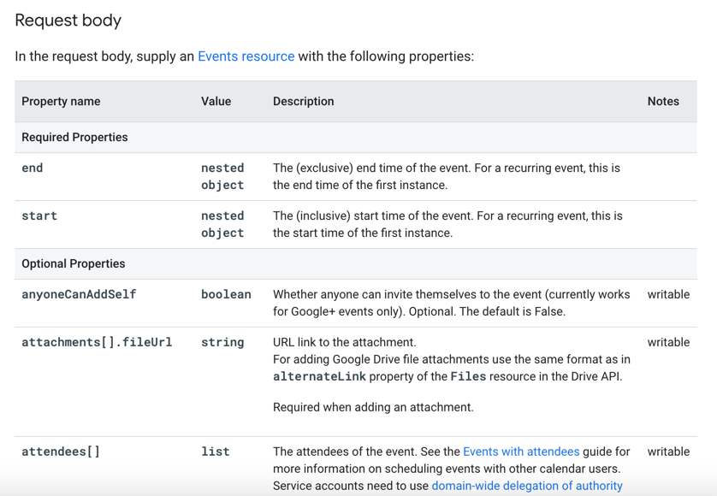Click the start property name
This screenshot has height=496, width=717.
click(39, 216)
